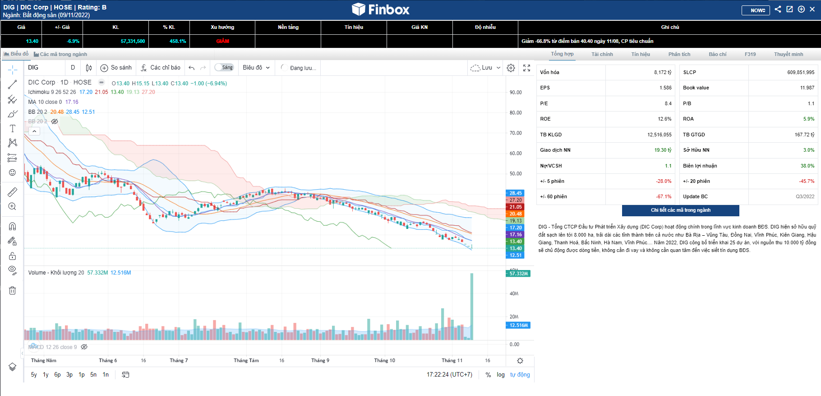Viewport: 821px width, 396px height.
Task: Select the F319 tab
Action: [x=750, y=54]
